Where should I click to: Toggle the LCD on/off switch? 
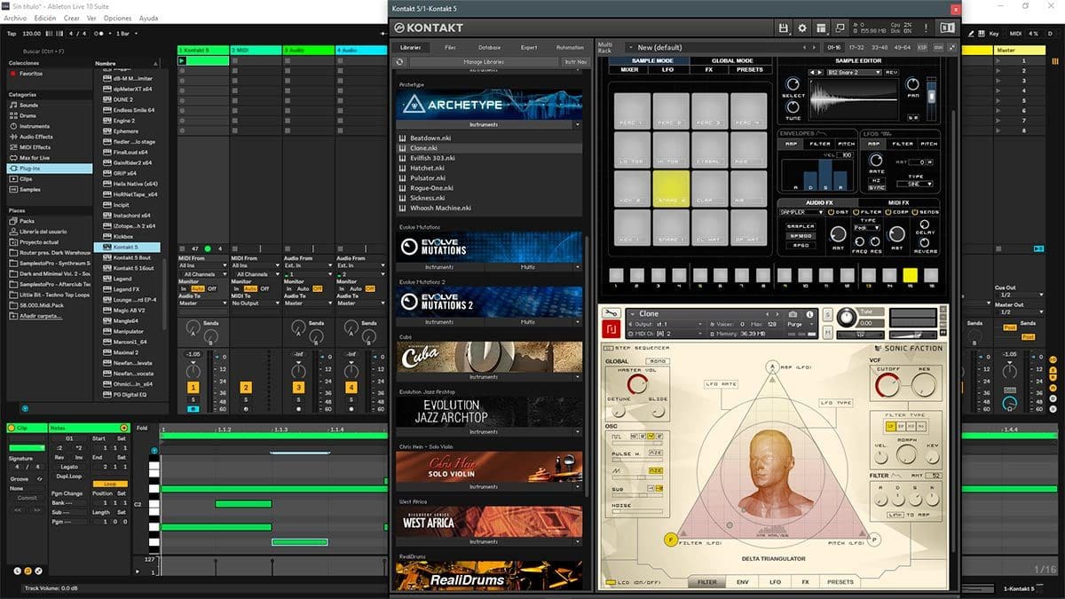(611, 582)
